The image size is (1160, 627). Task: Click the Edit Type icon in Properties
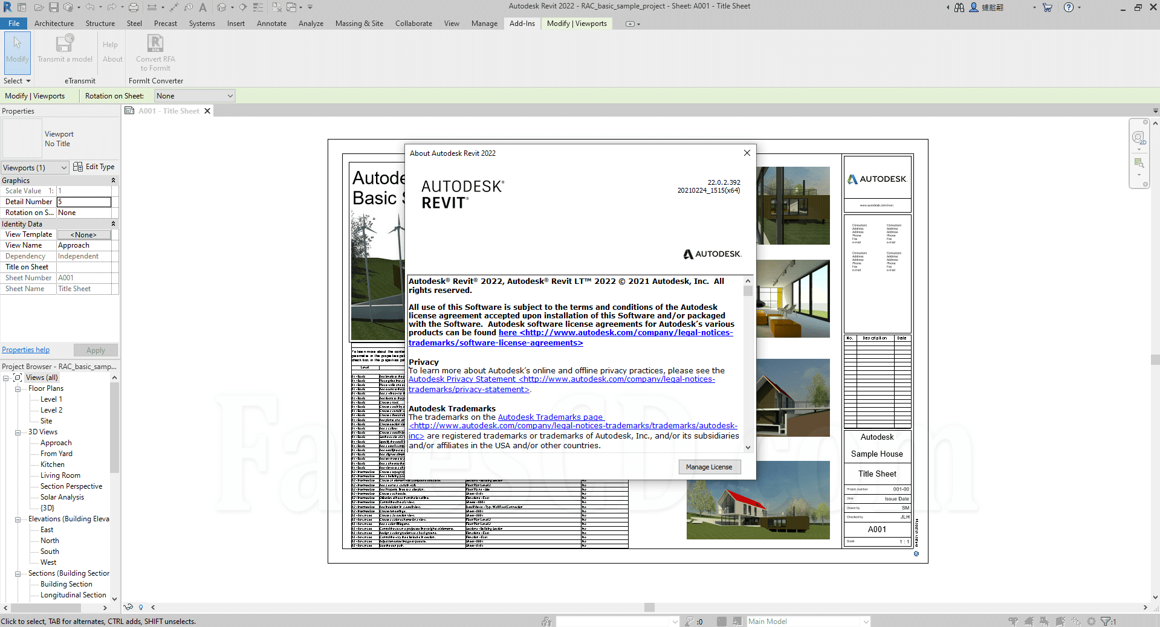tap(78, 167)
